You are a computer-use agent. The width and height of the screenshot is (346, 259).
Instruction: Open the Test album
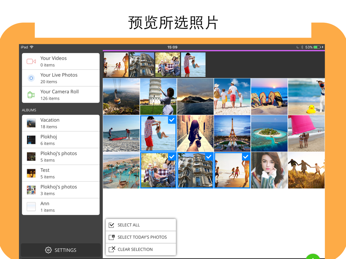(x=61, y=173)
